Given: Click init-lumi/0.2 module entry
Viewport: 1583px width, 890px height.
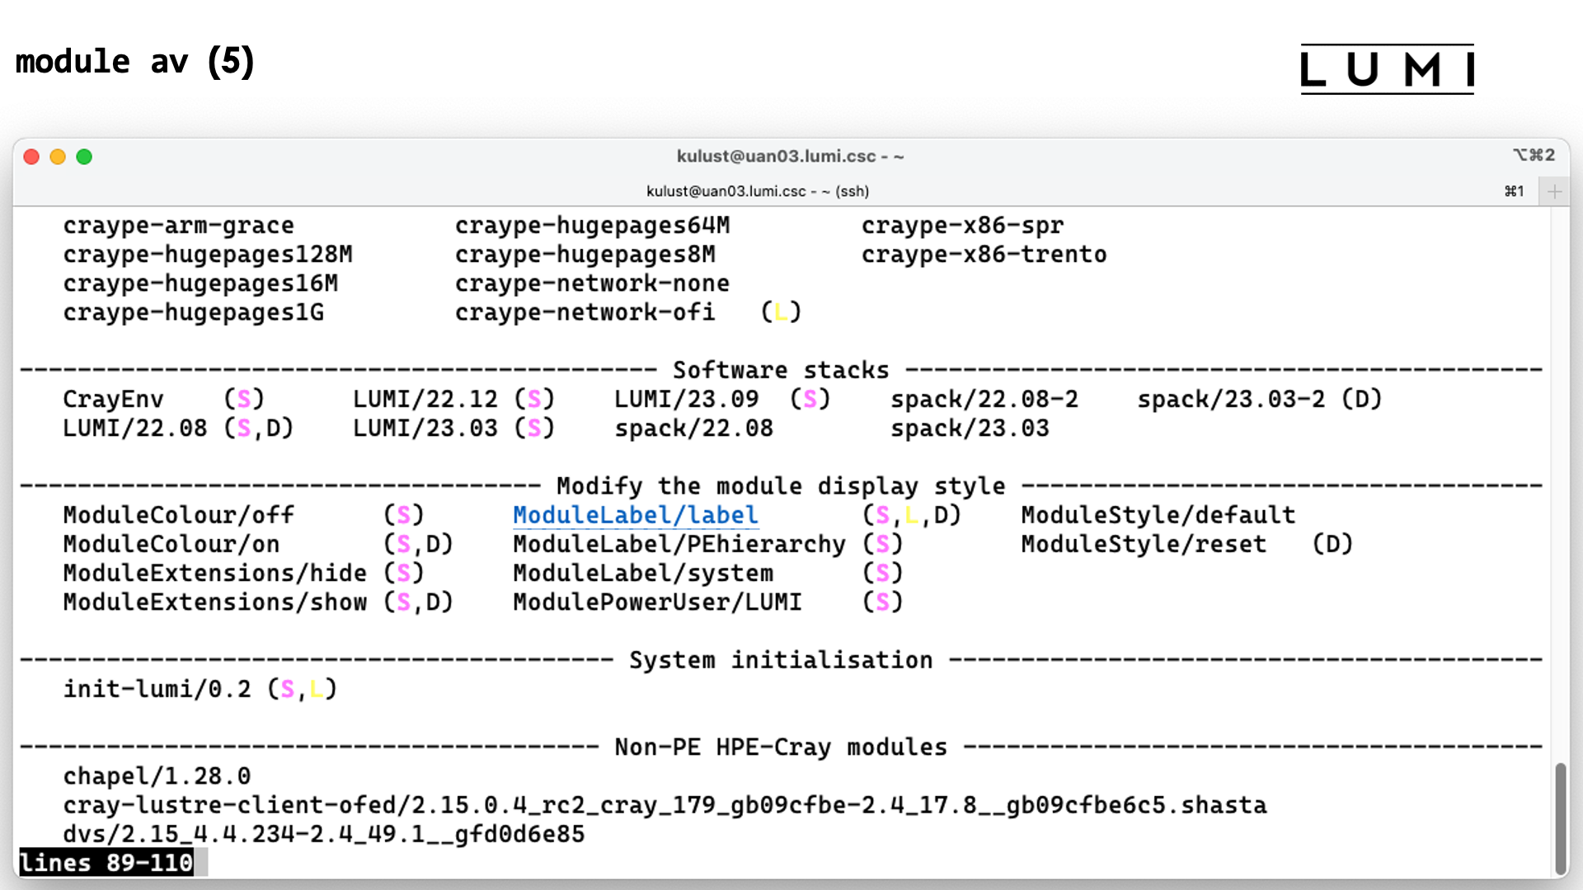Looking at the screenshot, I should 157,689.
